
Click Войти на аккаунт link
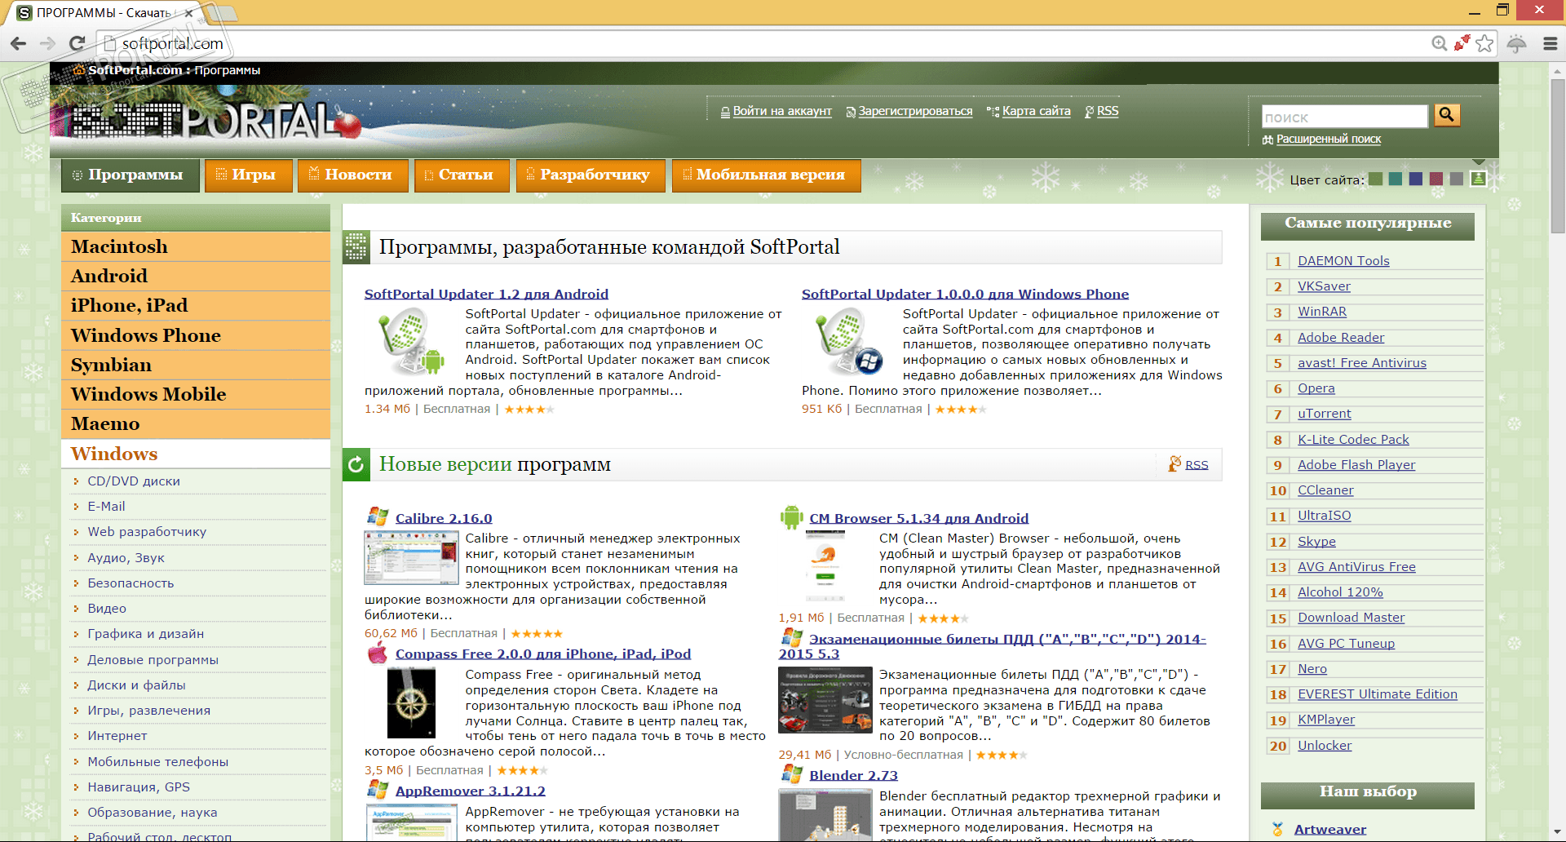coord(782,111)
